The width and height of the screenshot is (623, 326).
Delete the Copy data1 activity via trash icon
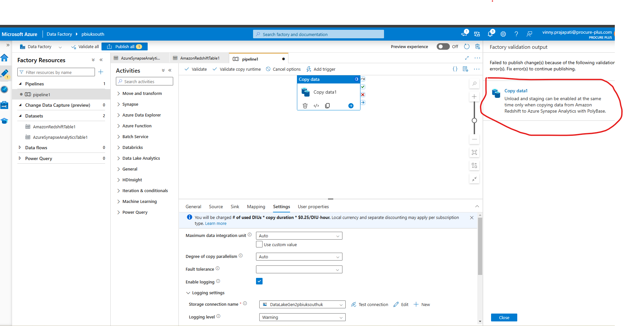tap(305, 106)
